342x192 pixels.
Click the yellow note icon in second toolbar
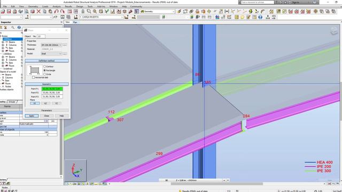tap(242, 17)
